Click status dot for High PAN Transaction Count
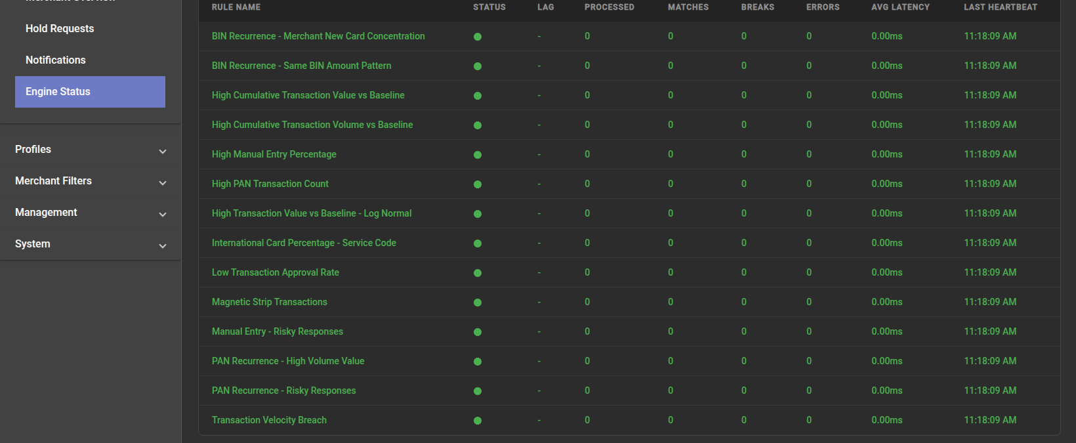The image size is (1076, 443). (x=478, y=184)
